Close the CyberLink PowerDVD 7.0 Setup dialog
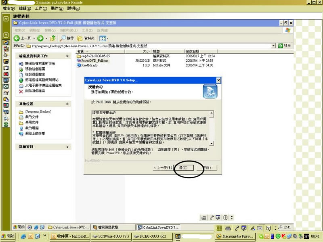Viewport: 323px width, 242px height. click(218, 80)
